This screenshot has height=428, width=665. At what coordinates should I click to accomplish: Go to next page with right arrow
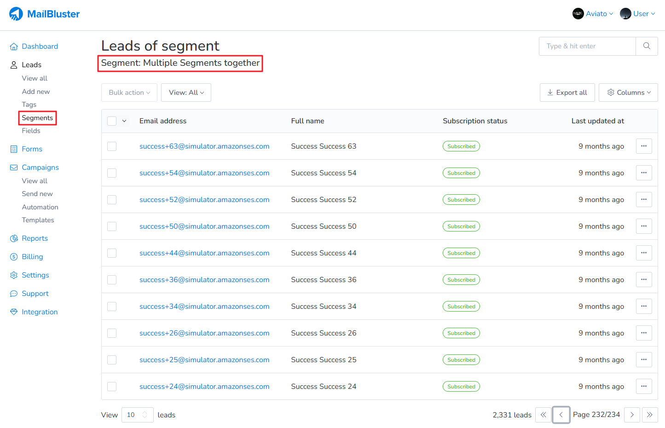click(632, 415)
